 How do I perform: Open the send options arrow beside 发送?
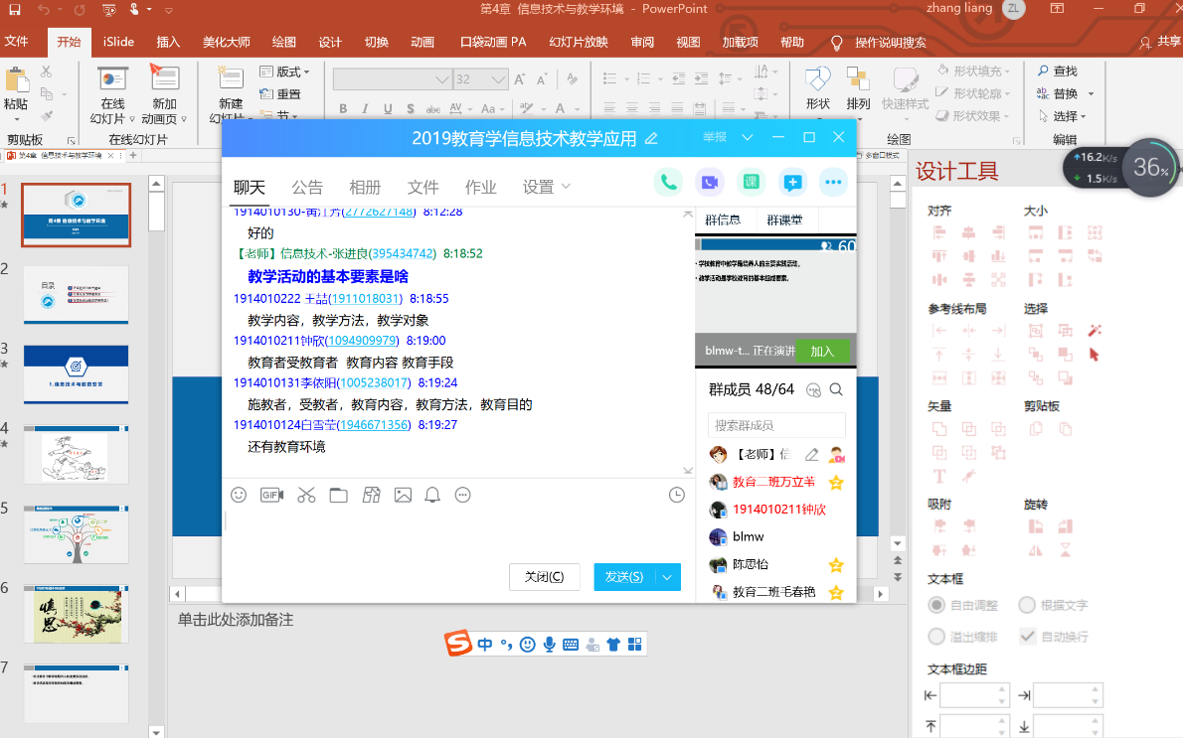pyautogui.click(x=667, y=577)
